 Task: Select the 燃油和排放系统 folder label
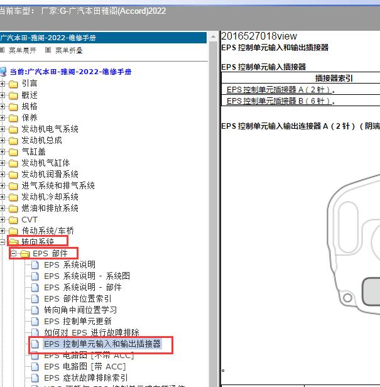point(50,209)
